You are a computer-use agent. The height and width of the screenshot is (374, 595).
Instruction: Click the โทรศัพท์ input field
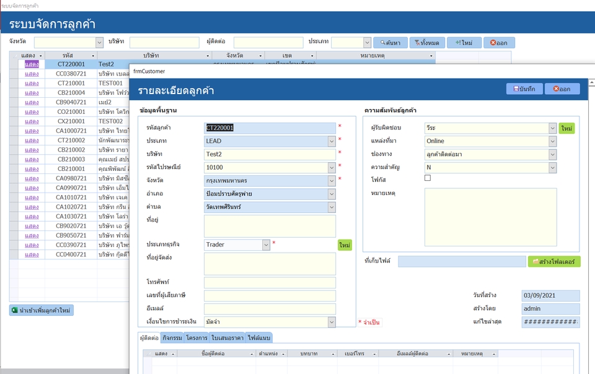pos(270,282)
